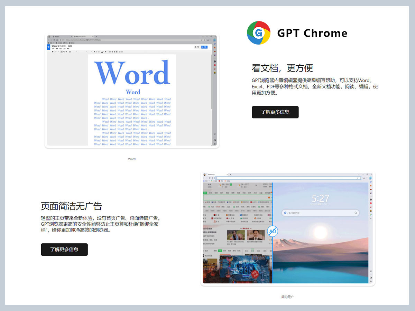Select the heading 看文档，更方便
Image resolution: width=415 pixels, height=311 pixels.
pyautogui.click(x=282, y=68)
